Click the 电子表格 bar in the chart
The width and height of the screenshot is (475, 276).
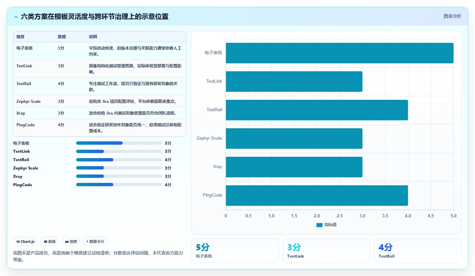pyautogui.click(x=340, y=53)
